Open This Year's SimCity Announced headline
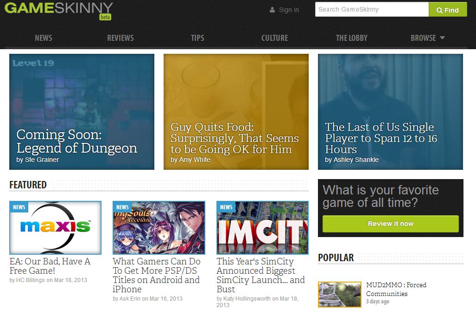476x315 pixels. [x=260, y=275]
